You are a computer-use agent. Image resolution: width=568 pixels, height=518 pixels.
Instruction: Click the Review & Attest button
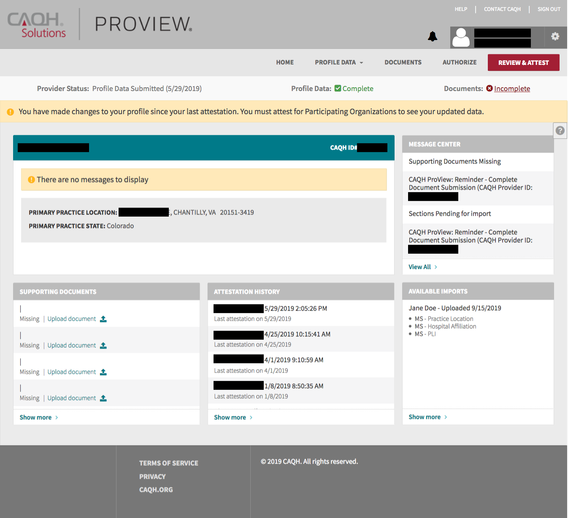(524, 63)
